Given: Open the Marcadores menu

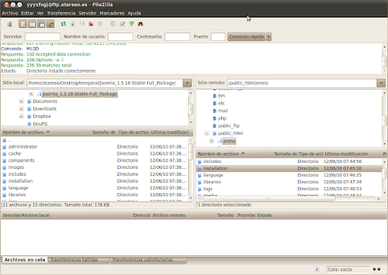Looking at the screenshot, I should pos(112,13).
